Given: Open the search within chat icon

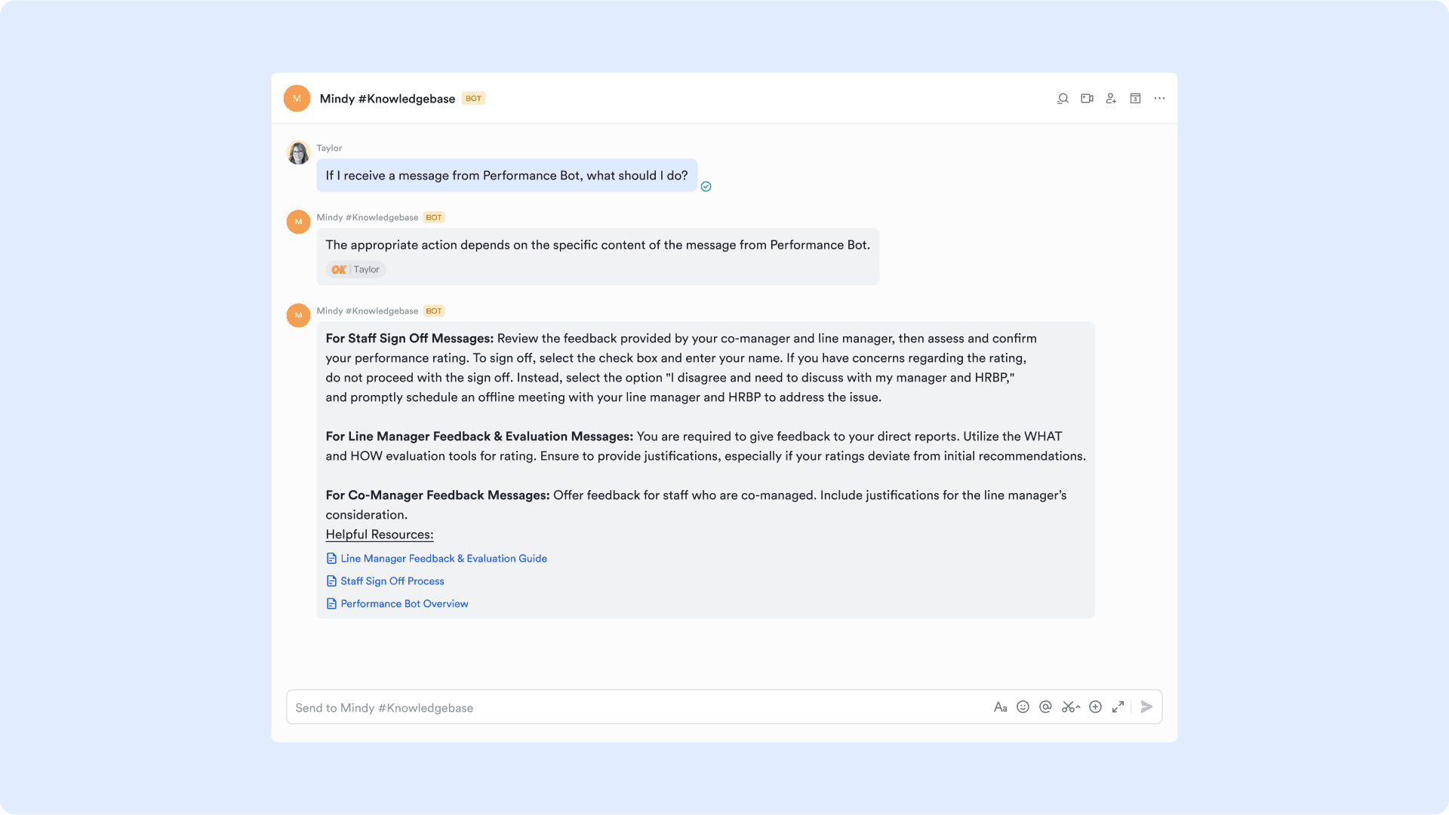Looking at the screenshot, I should (1063, 98).
